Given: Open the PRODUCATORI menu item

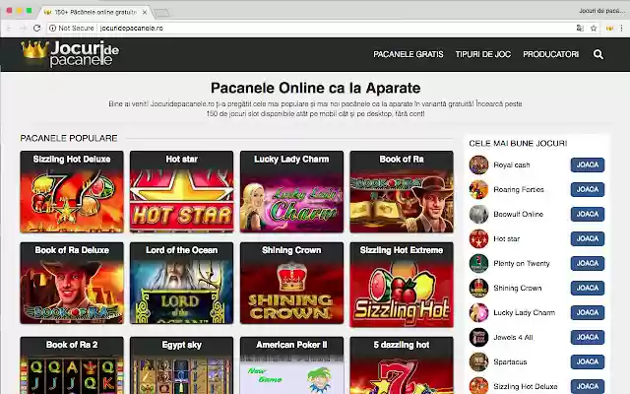Looking at the screenshot, I should point(551,54).
